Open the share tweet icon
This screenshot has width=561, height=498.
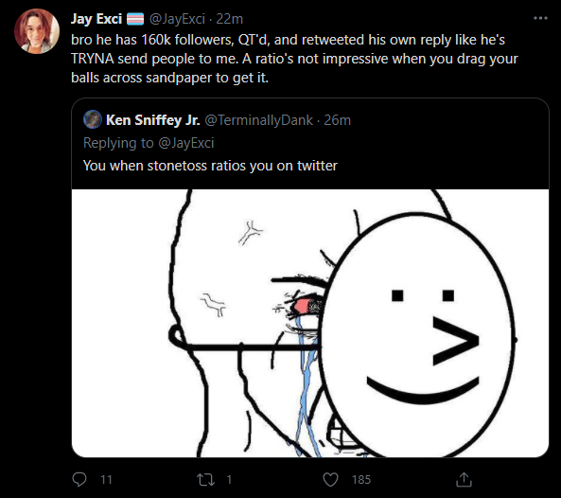(x=464, y=480)
